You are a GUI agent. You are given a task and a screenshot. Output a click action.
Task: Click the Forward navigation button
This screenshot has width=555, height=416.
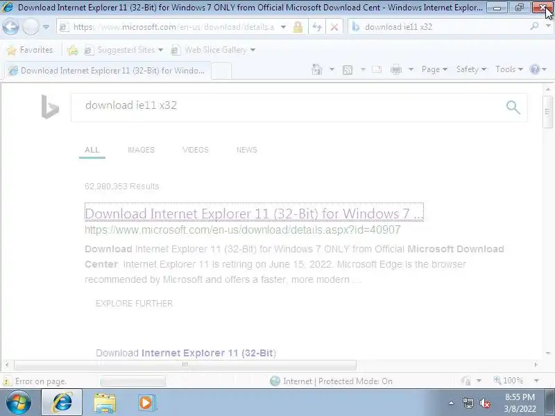pyautogui.click(x=31, y=27)
